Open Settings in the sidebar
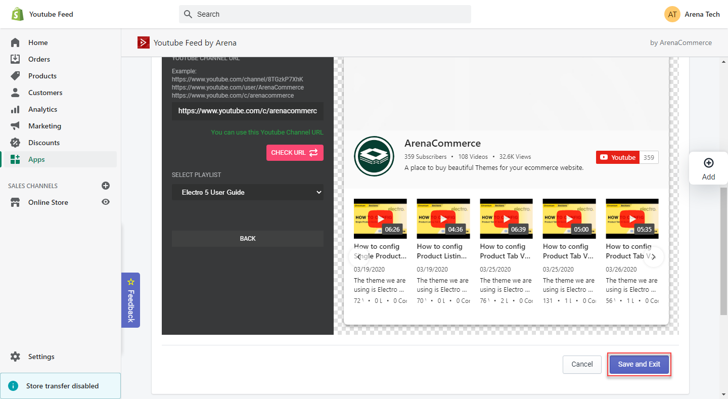728x399 pixels. pos(41,357)
